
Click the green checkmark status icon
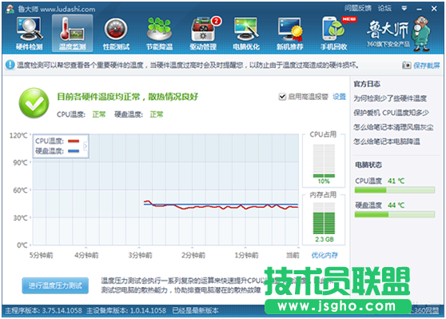pos(34,102)
